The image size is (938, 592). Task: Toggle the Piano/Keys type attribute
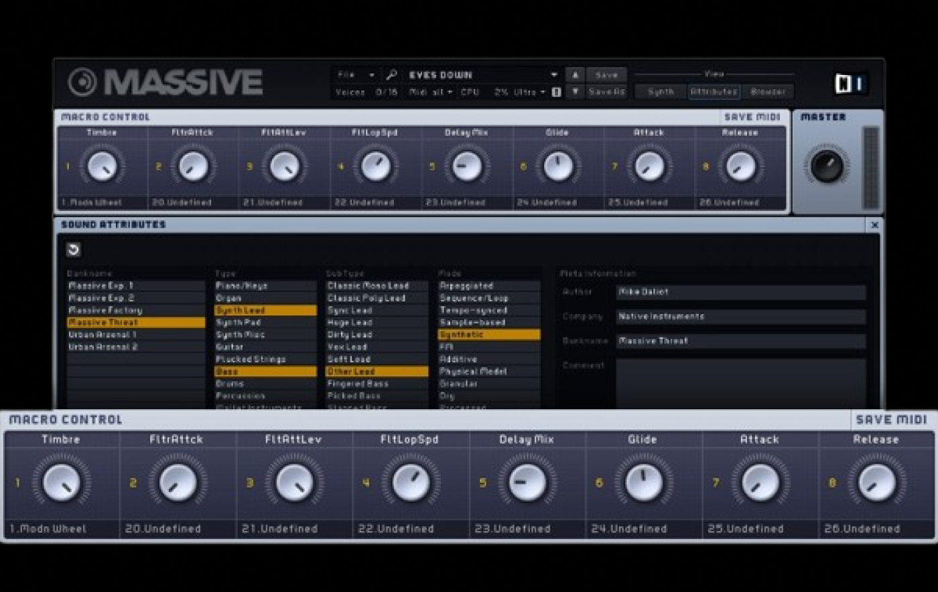pos(265,286)
